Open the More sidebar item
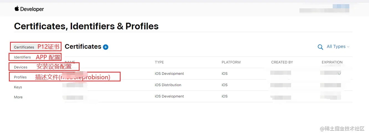Viewport: 369px width, 136px height. 18,97
